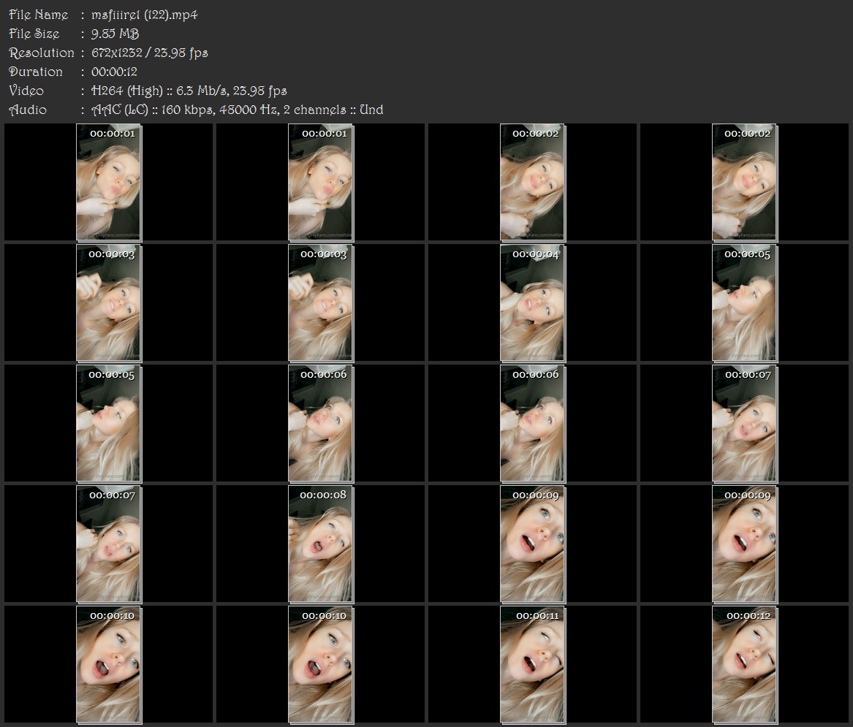Click the resolution value "672x1232 / 23.98 fps"

(x=150, y=53)
